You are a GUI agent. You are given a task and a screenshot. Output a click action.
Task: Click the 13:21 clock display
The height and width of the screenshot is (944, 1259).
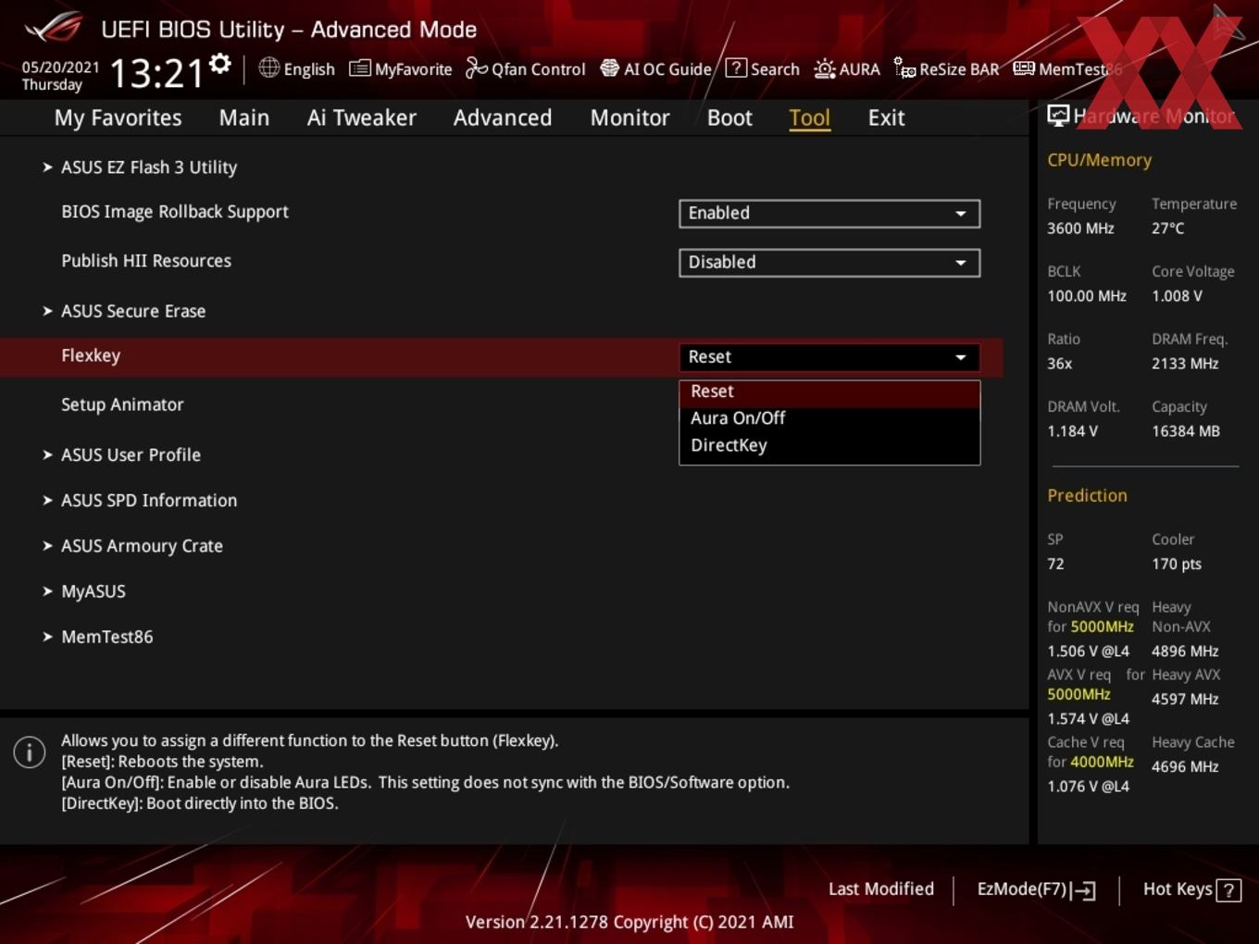[x=156, y=74]
